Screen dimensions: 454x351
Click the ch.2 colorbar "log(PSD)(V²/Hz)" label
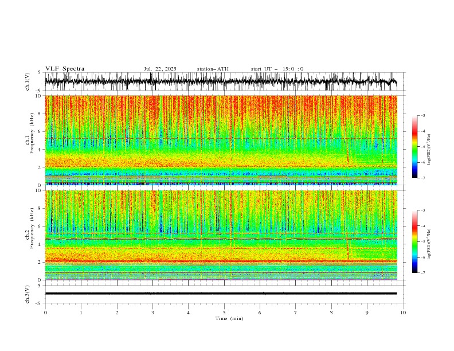[x=429, y=244]
